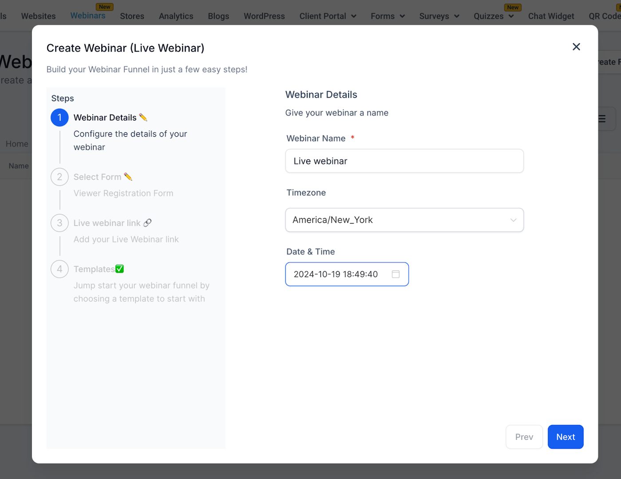This screenshot has width=621, height=479.
Task: Click the Webinar Name input field
Action: coord(404,161)
